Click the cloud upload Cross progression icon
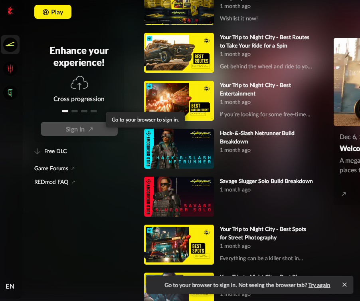Image resolution: width=360 pixels, height=301 pixels. [x=79, y=83]
